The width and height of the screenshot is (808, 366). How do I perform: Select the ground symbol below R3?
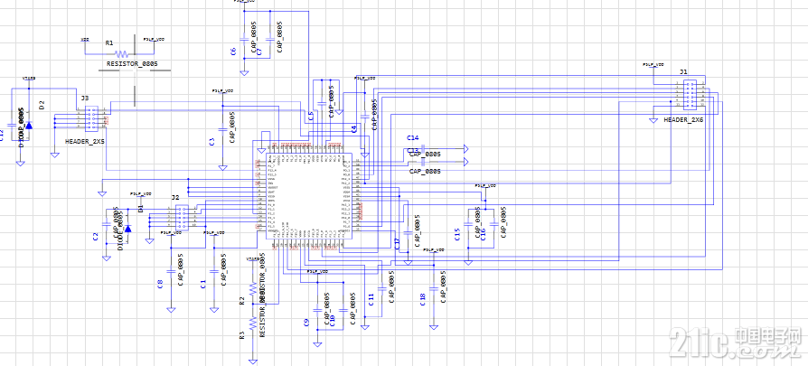252,361
